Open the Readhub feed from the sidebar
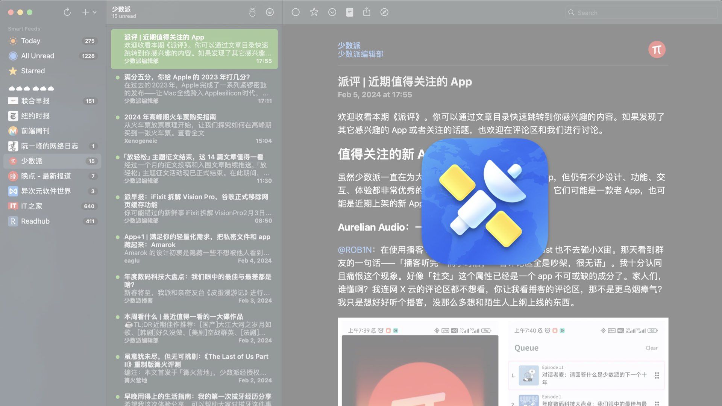Viewport: 722px width, 406px height. point(35,221)
